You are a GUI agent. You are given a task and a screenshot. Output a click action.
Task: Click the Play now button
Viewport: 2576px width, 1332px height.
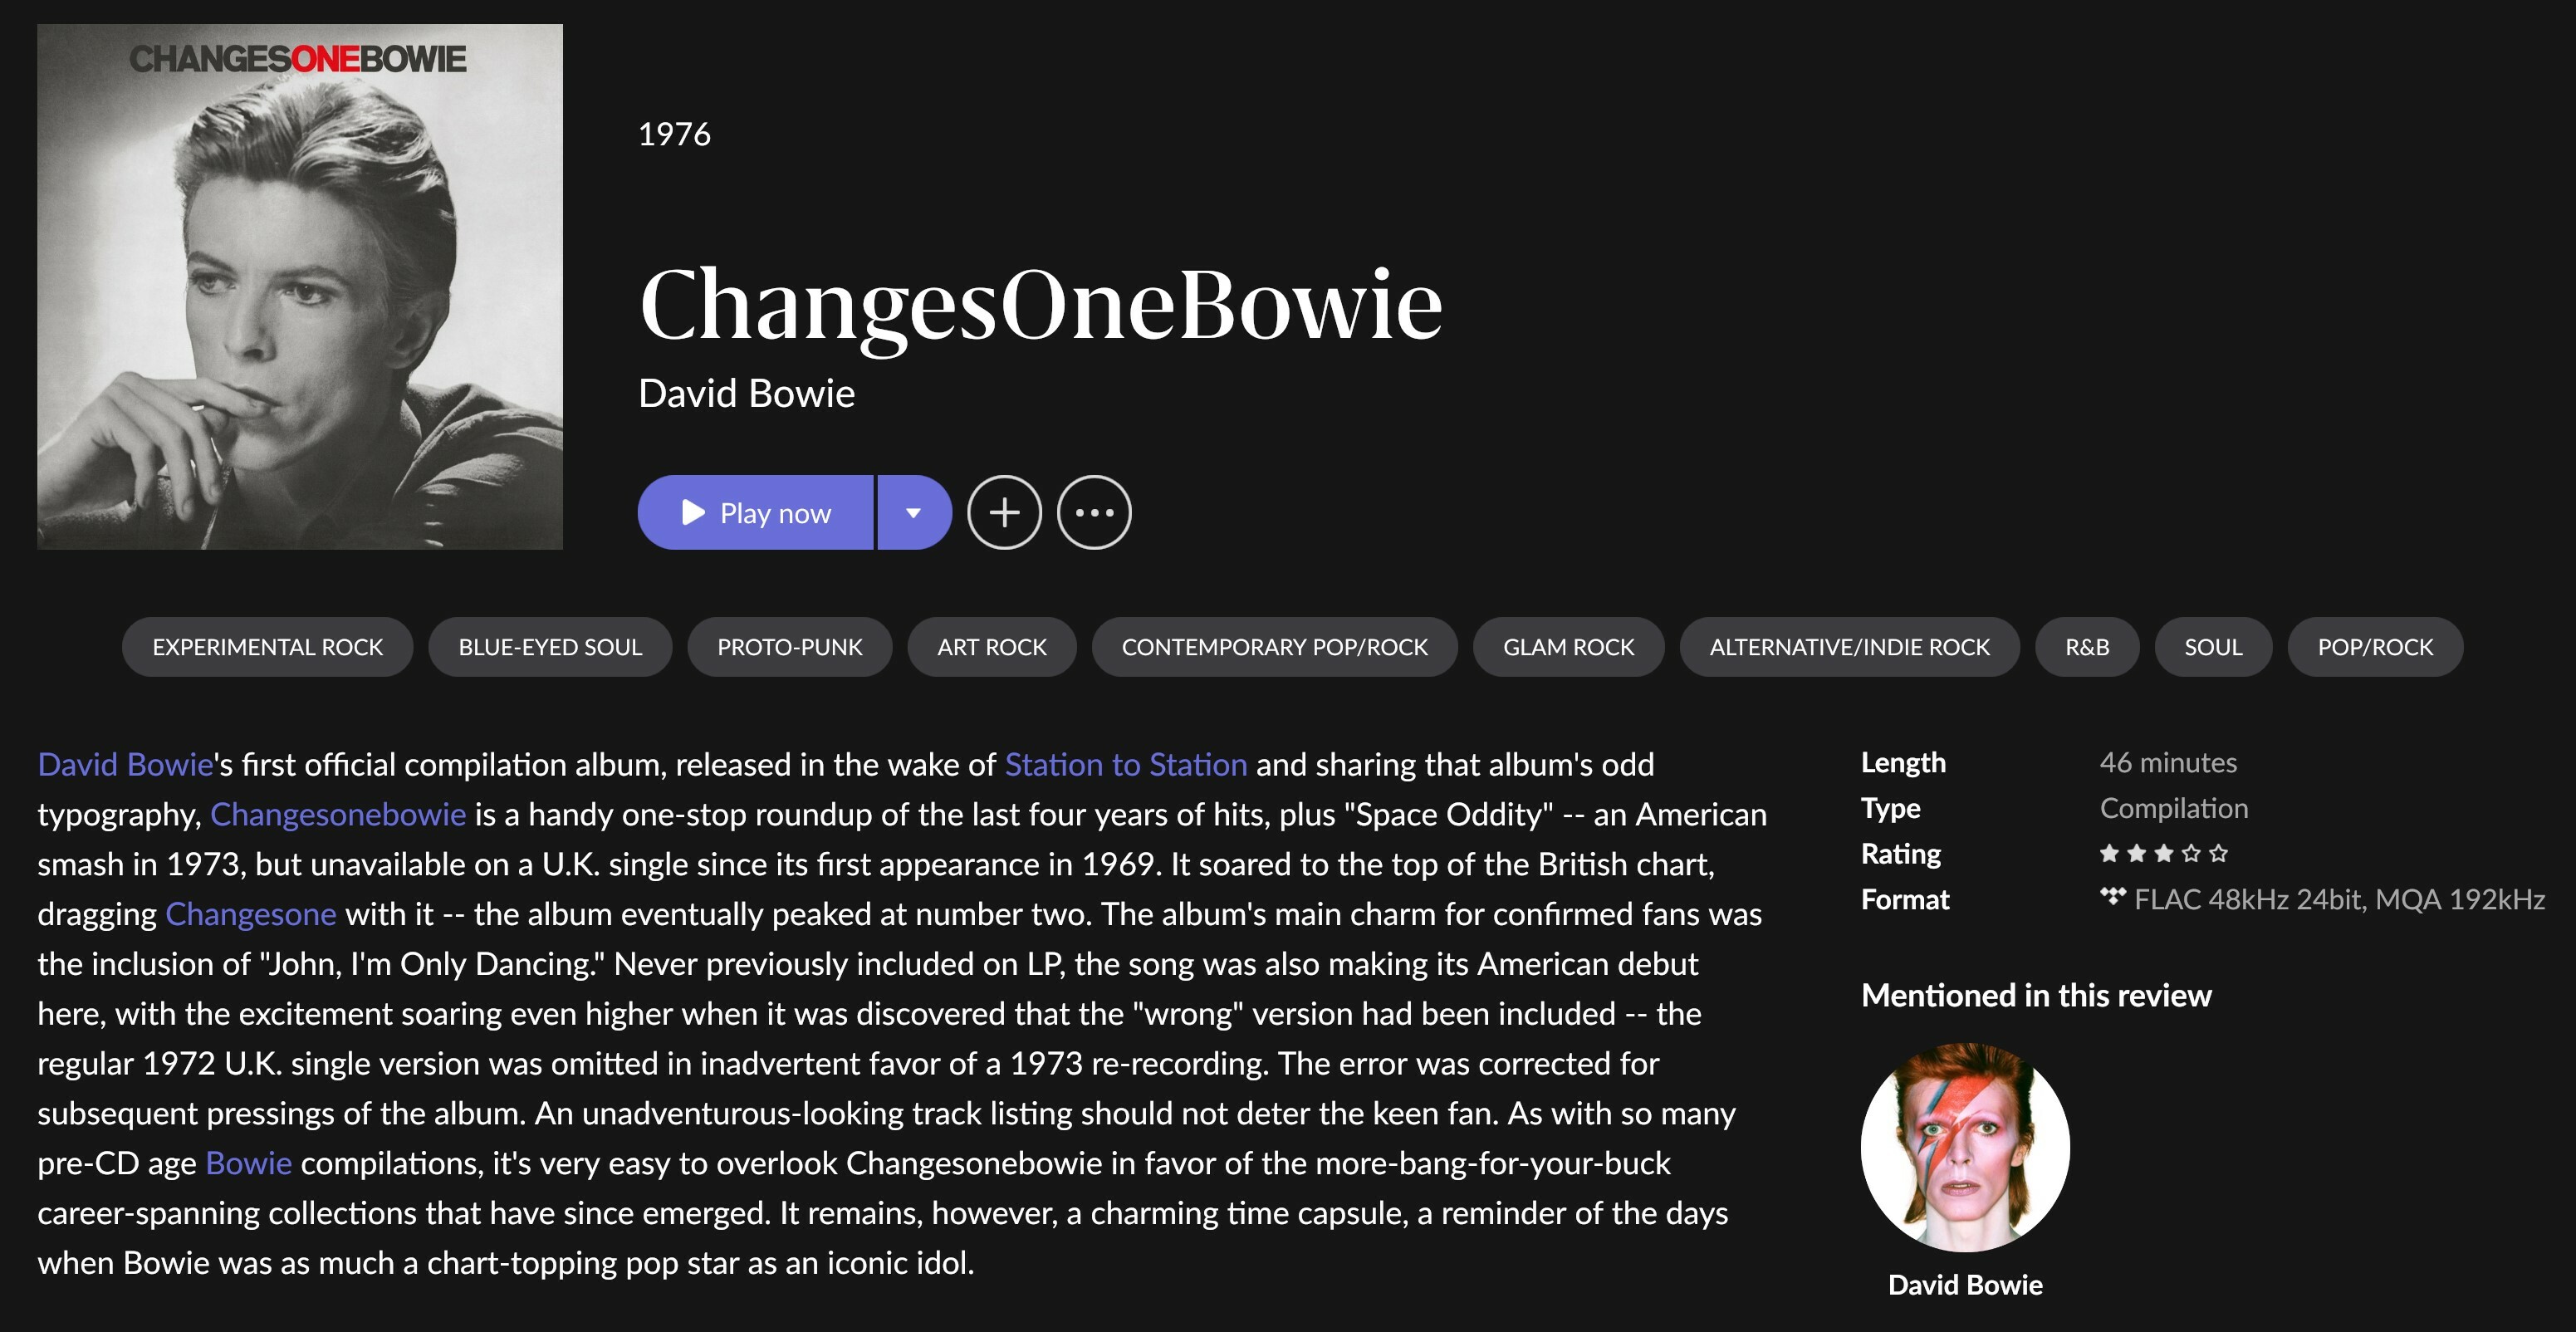(x=756, y=512)
